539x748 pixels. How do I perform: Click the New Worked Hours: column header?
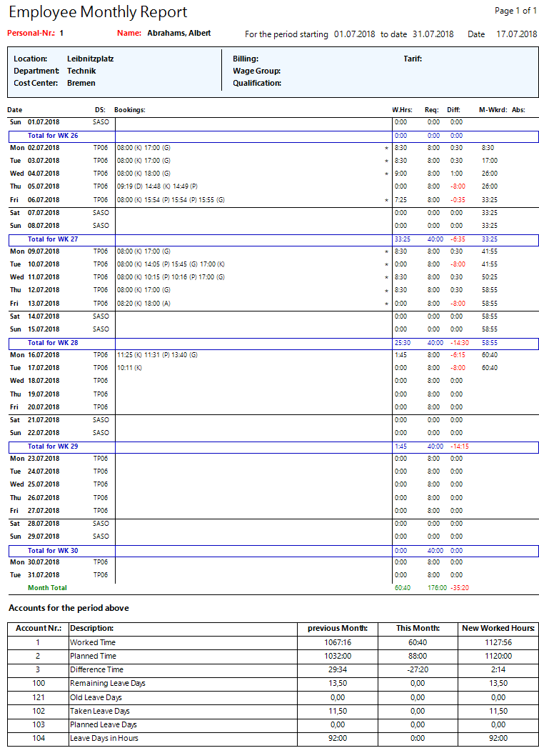click(498, 628)
